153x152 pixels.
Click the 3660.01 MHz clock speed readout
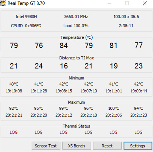[76, 17]
